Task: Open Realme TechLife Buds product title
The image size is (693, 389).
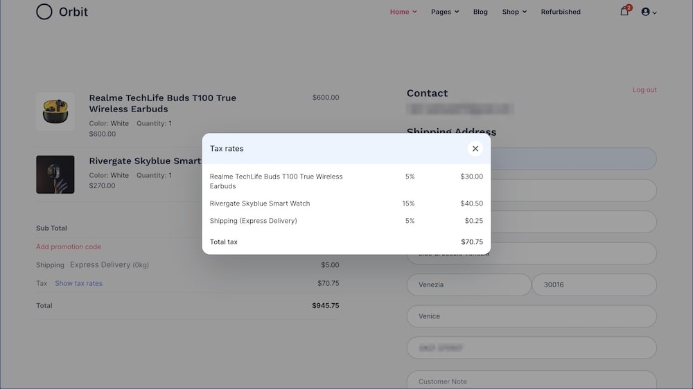Action: tap(163, 103)
